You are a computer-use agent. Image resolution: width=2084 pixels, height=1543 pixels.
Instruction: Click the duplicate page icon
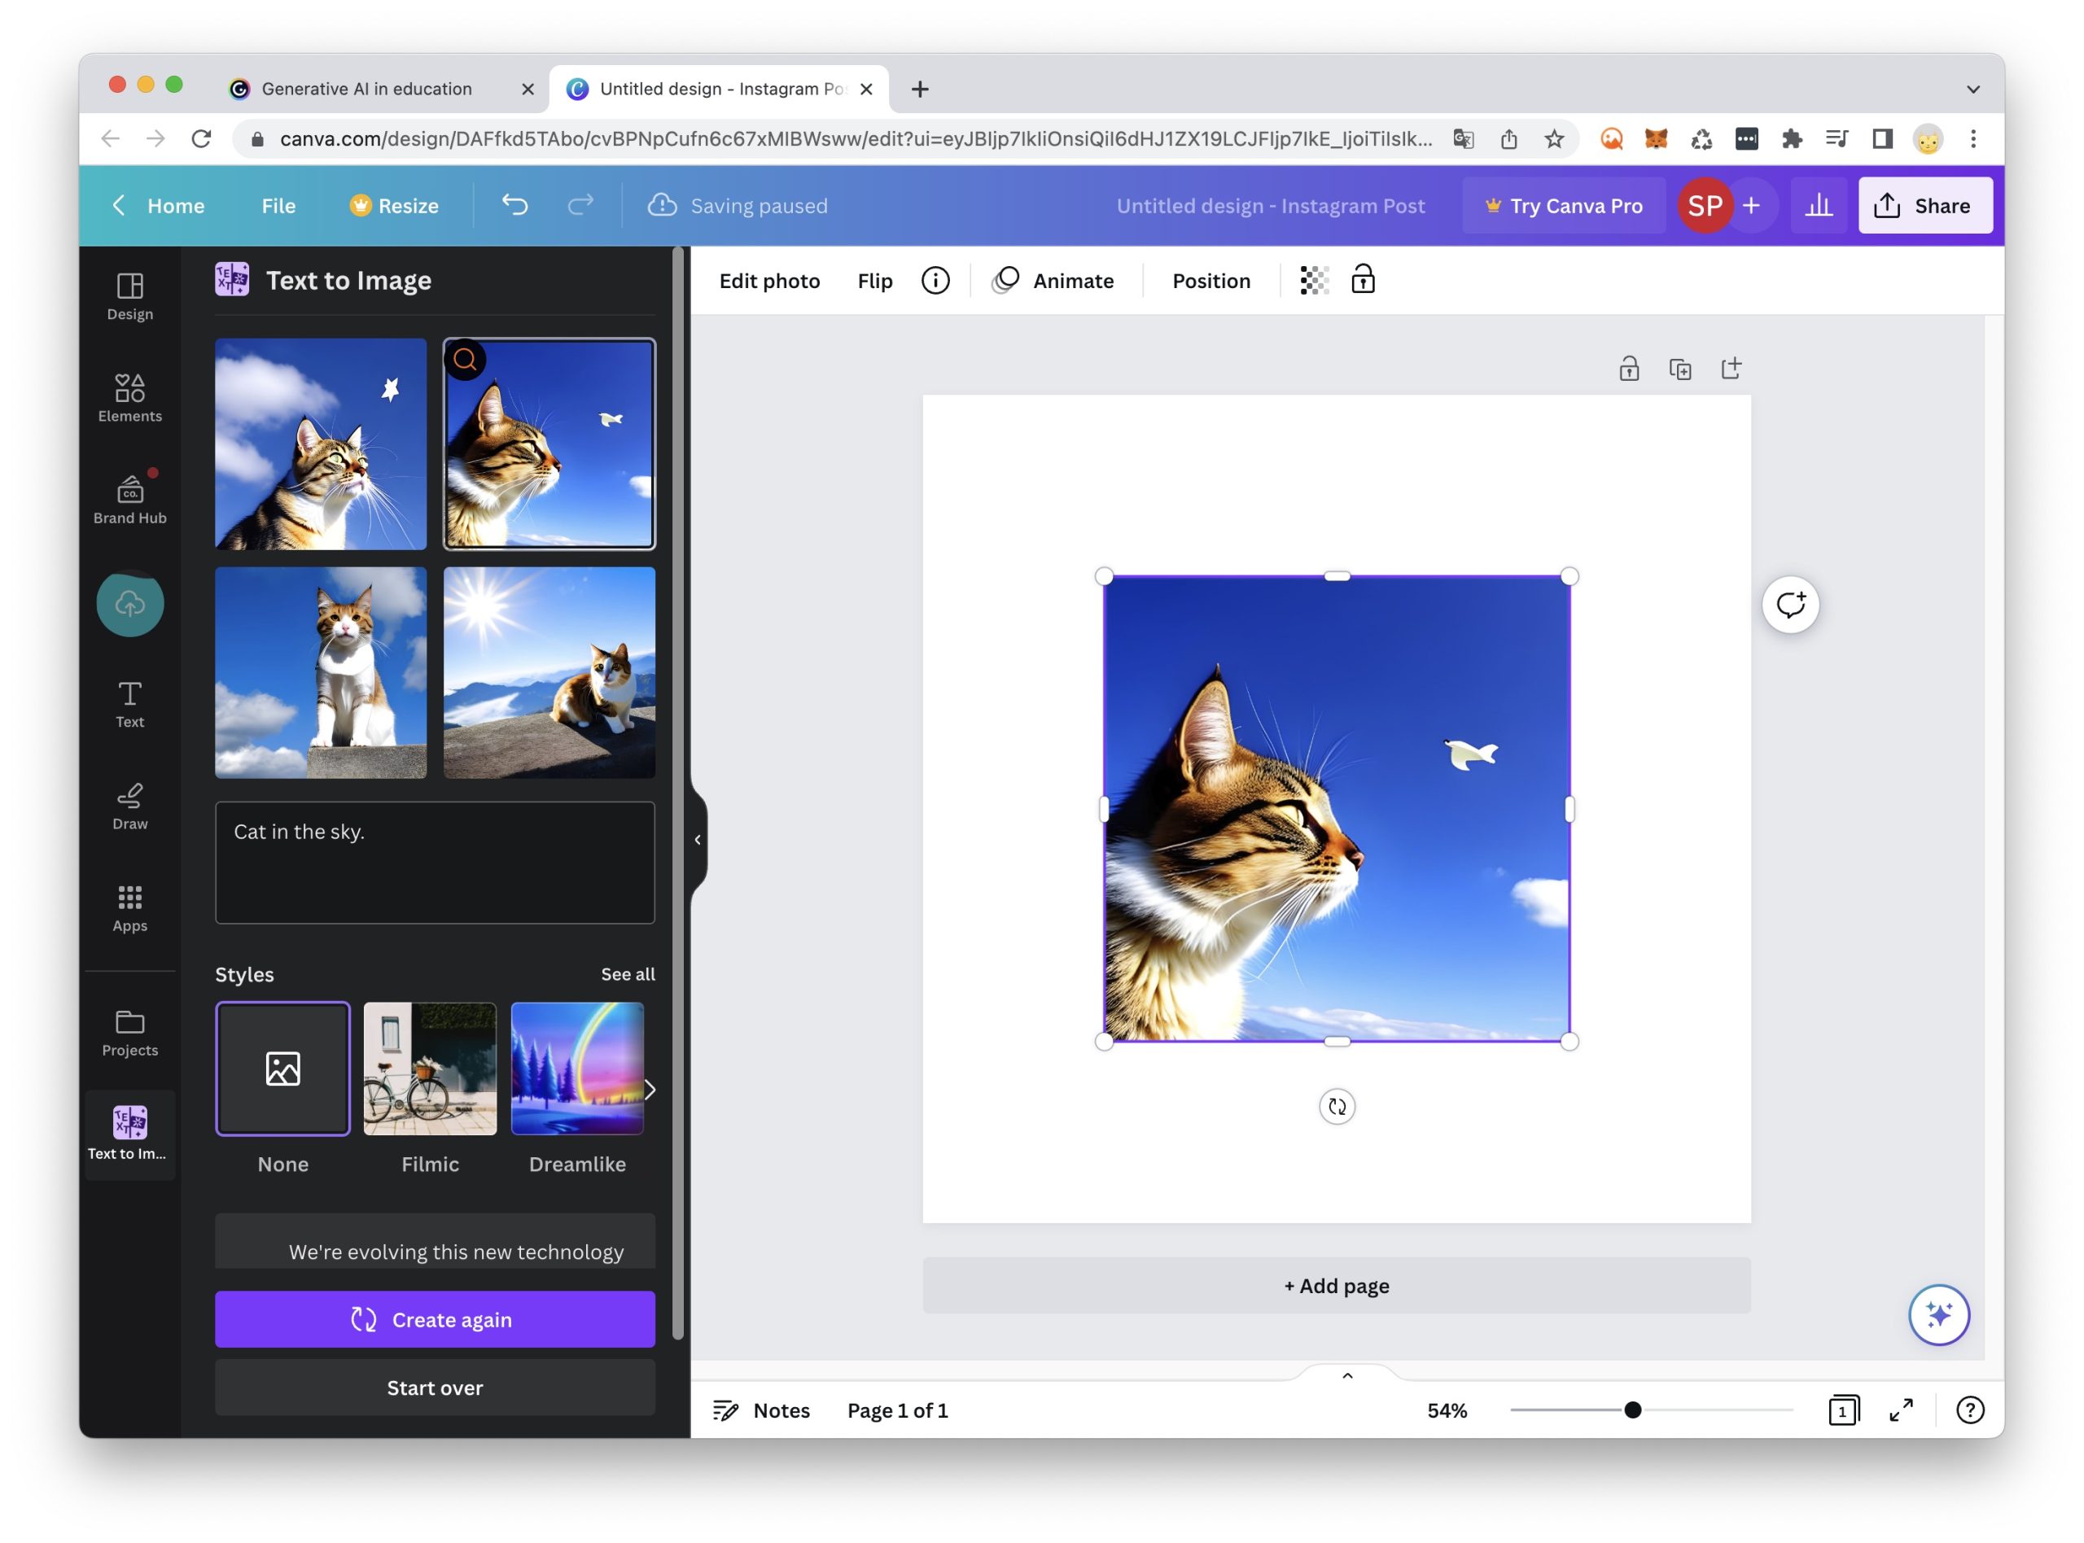[x=1679, y=369]
